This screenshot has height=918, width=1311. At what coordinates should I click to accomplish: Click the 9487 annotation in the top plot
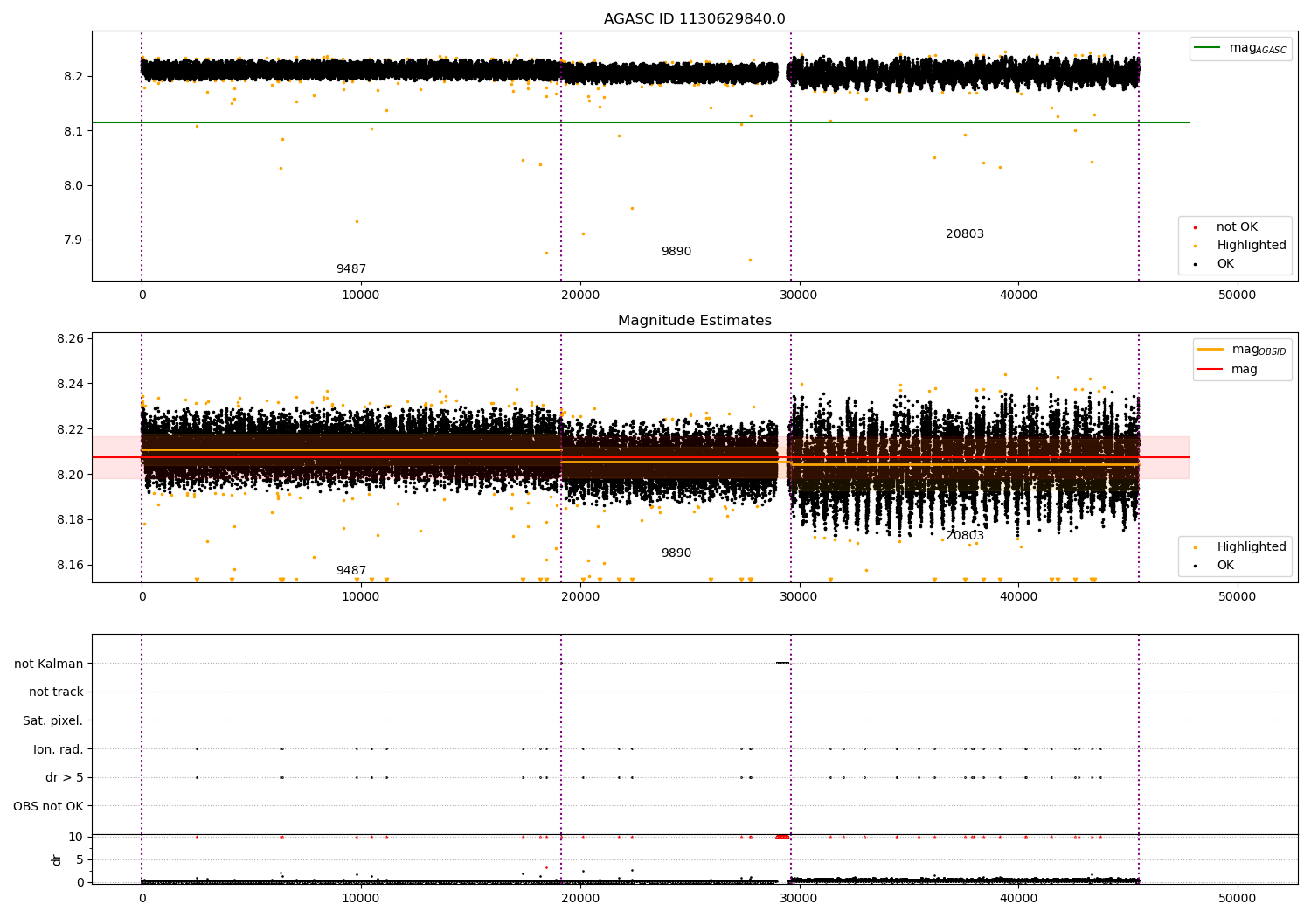coord(351,269)
